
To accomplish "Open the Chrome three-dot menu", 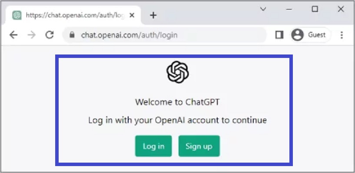I will point(342,35).
